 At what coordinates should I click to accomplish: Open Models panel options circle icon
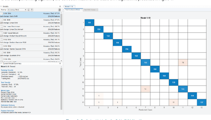click(60, 6)
